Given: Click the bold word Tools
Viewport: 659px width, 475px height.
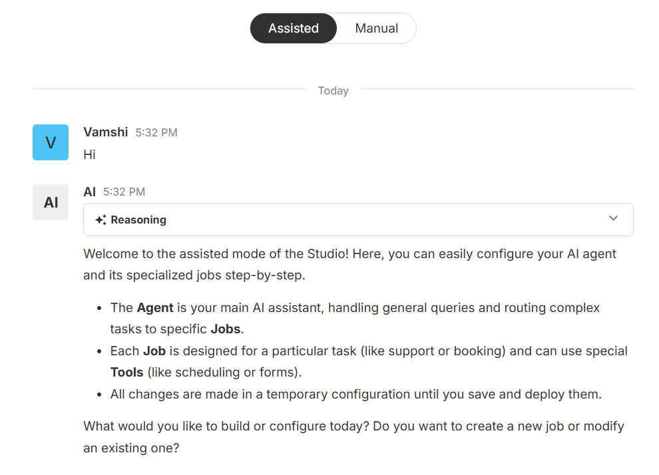Looking at the screenshot, I should (x=127, y=372).
